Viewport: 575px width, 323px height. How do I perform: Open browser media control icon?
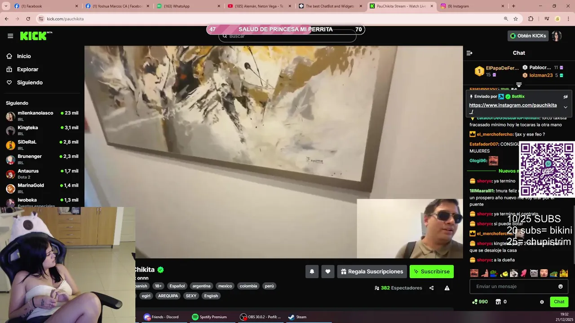(x=547, y=19)
